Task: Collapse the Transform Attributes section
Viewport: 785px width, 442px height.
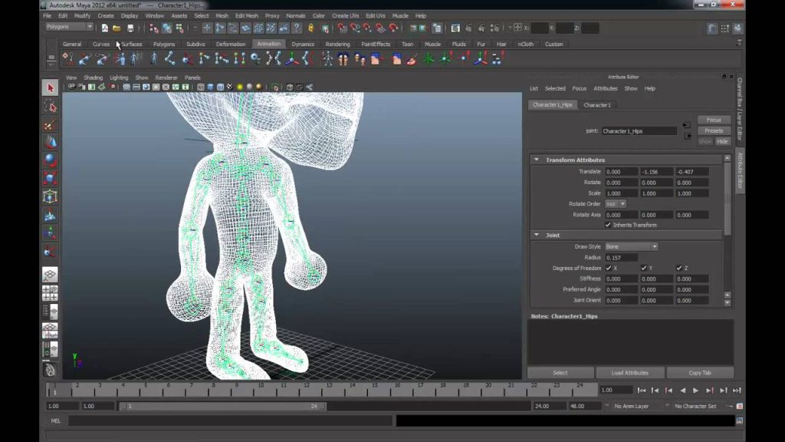Action: point(537,160)
